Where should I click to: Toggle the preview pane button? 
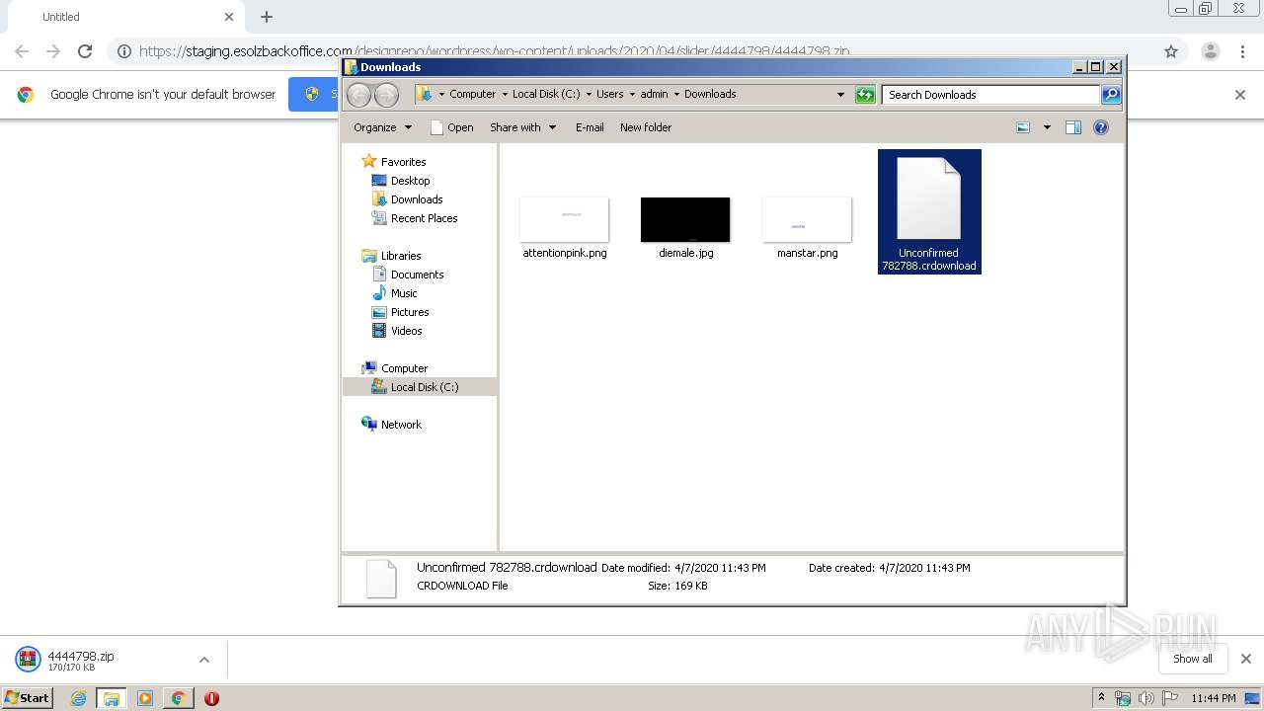point(1073,127)
